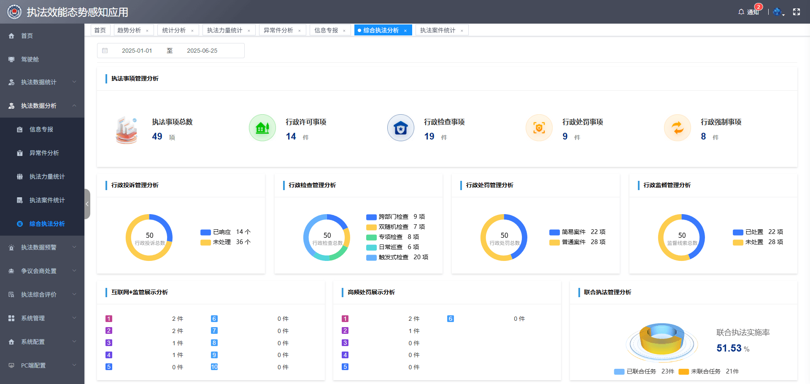Open the calendar icon beside the date range

105,50
